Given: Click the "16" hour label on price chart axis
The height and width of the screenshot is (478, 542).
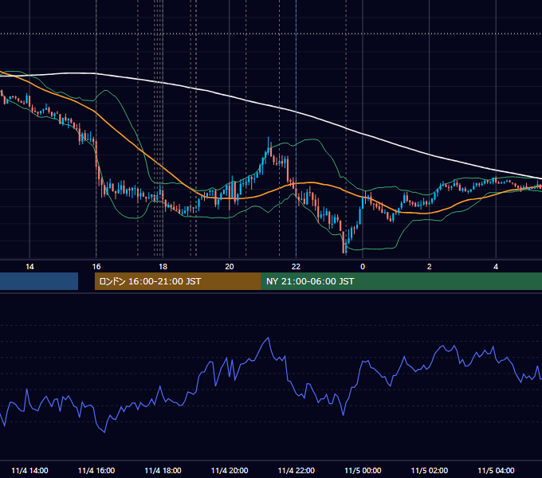Looking at the screenshot, I should click(x=96, y=267).
